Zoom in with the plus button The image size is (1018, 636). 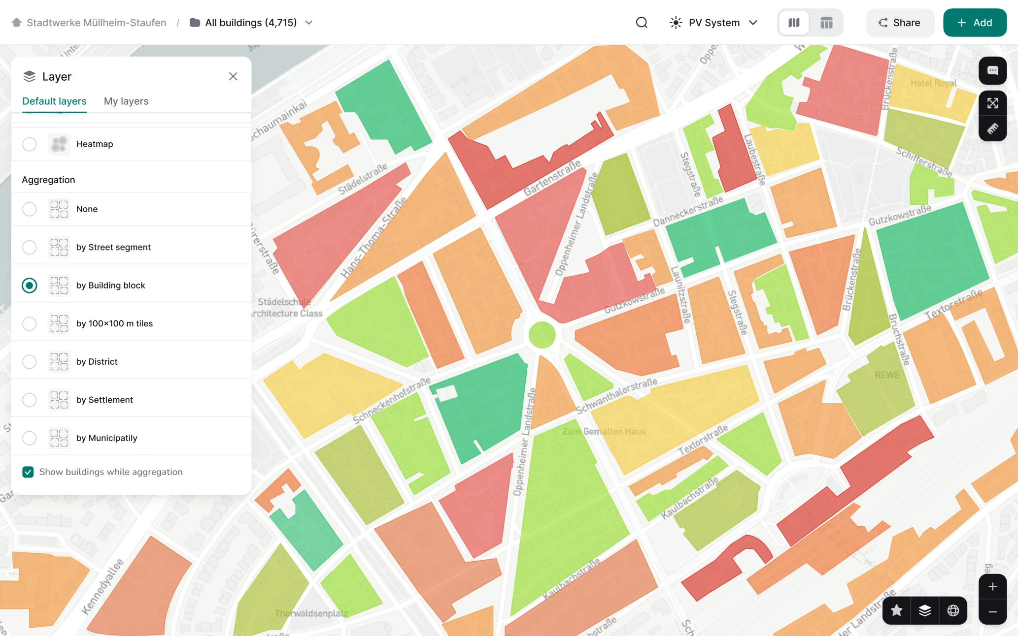click(993, 587)
